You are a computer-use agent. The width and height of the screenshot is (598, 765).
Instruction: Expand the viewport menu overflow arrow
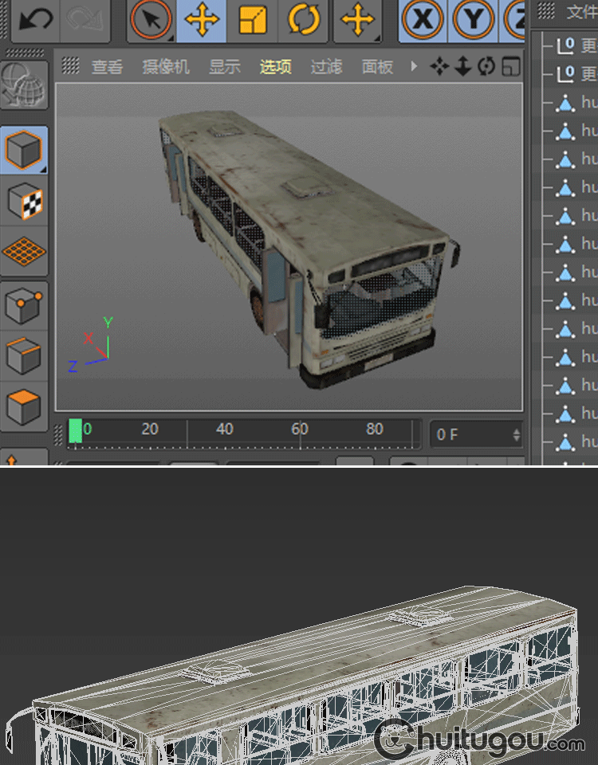pos(414,66)
